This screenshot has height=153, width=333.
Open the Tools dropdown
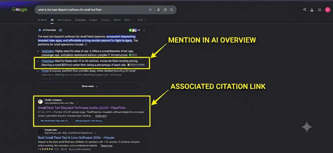[x=141, y=20]
